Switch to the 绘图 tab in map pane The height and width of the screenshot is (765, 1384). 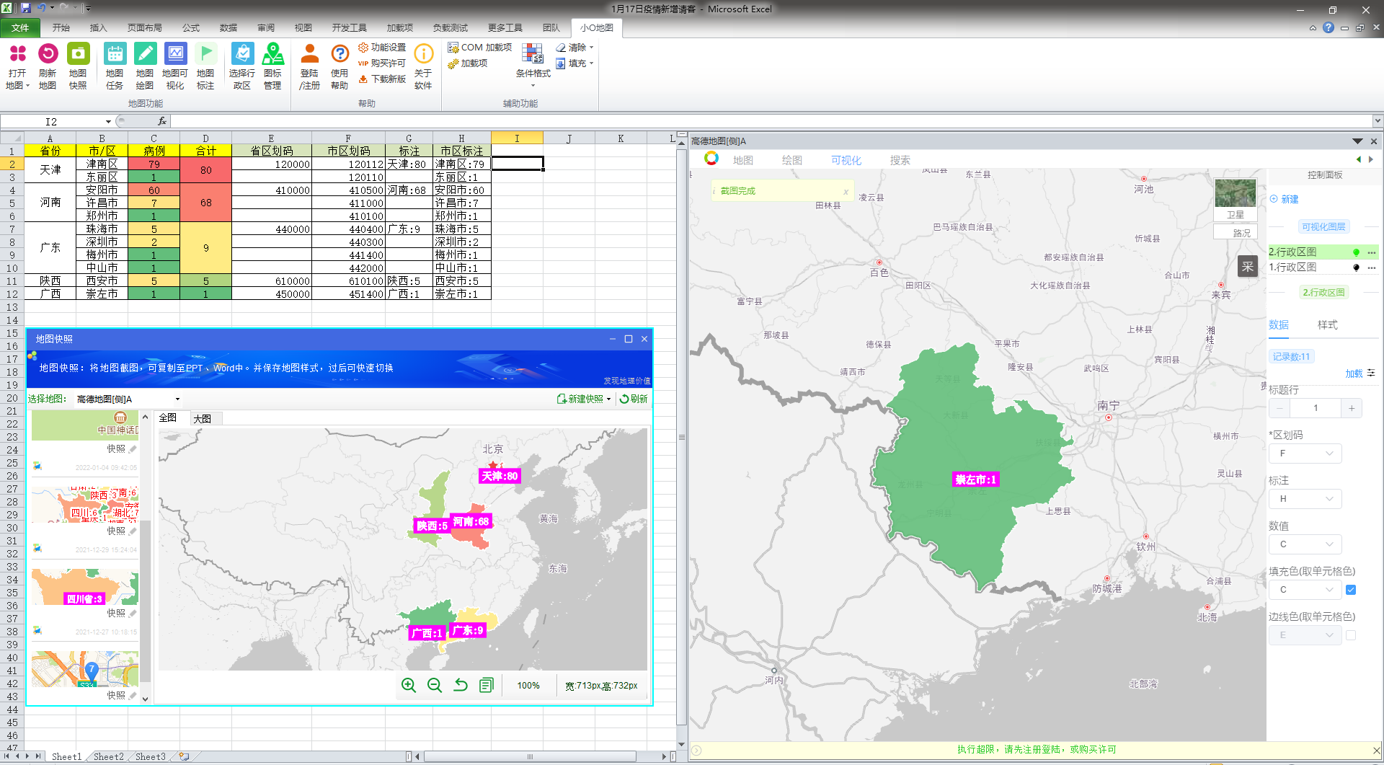tap(792, 160)
